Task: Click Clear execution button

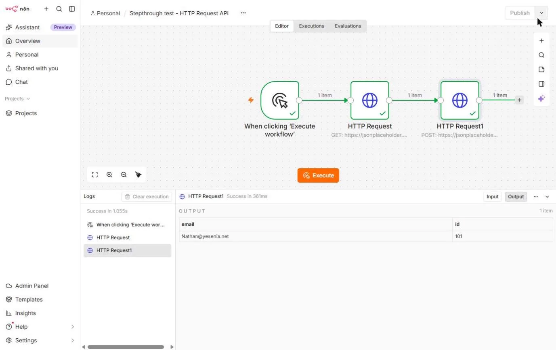Action: (147, 197)
